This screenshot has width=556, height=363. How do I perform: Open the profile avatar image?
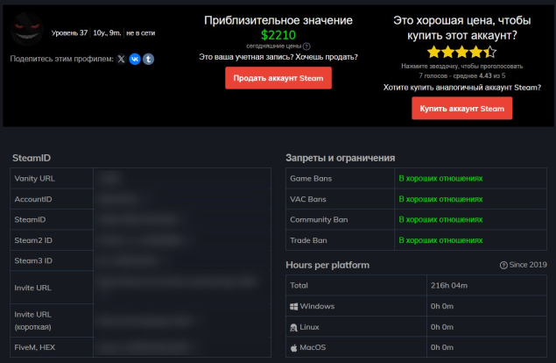[x=26, y=29]
